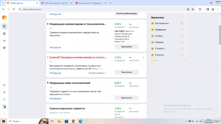
Task: Toggle bookmark flag on Проверка комментариев на токсичность
Action: [x=48, y=57]
